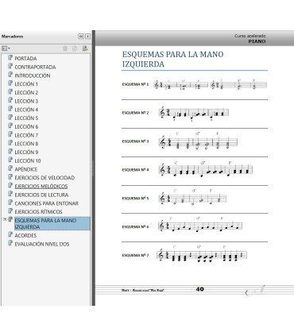Click the PIANO header text
294x336 pixels.
[x=257, y=41]
